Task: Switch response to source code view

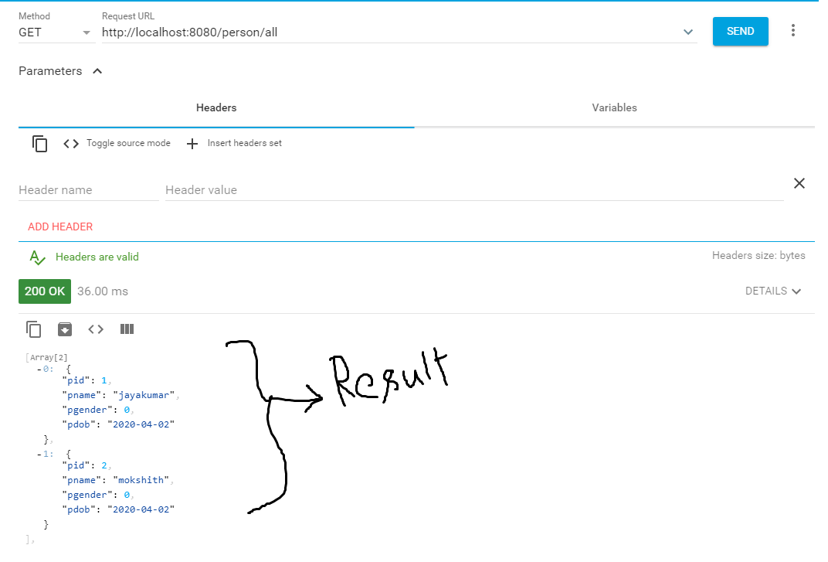Action: (96, 329)
